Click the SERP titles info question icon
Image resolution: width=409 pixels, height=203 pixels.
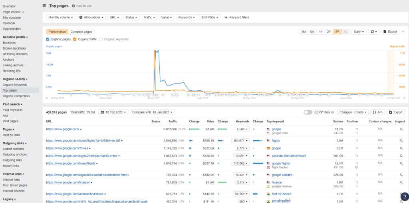[x=332, y=112]
